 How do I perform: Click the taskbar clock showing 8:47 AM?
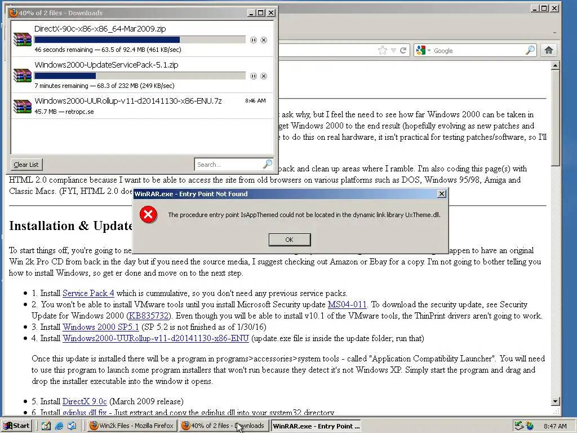coord(555,426)
